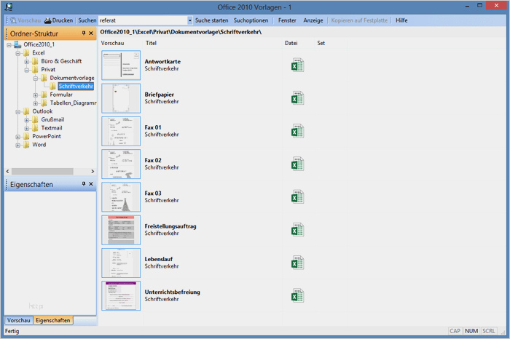Collapse the Excel folder node
Screen dimensions: 510x339
[17, 53]
